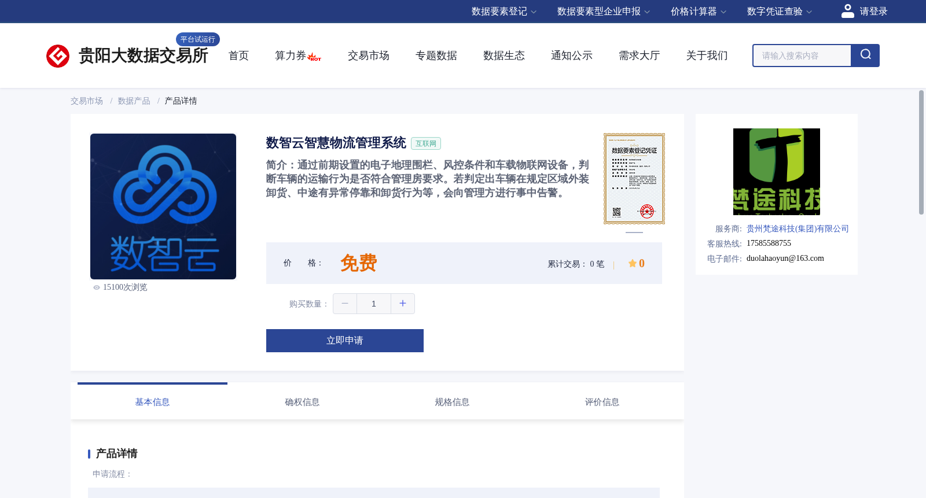Click the purchase quantity field showing 1
Image resolution: width=926 pixels, height=498 pixels.
coord(374,304)
